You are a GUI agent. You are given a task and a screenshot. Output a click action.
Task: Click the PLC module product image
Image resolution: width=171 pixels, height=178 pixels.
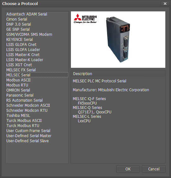118,39
